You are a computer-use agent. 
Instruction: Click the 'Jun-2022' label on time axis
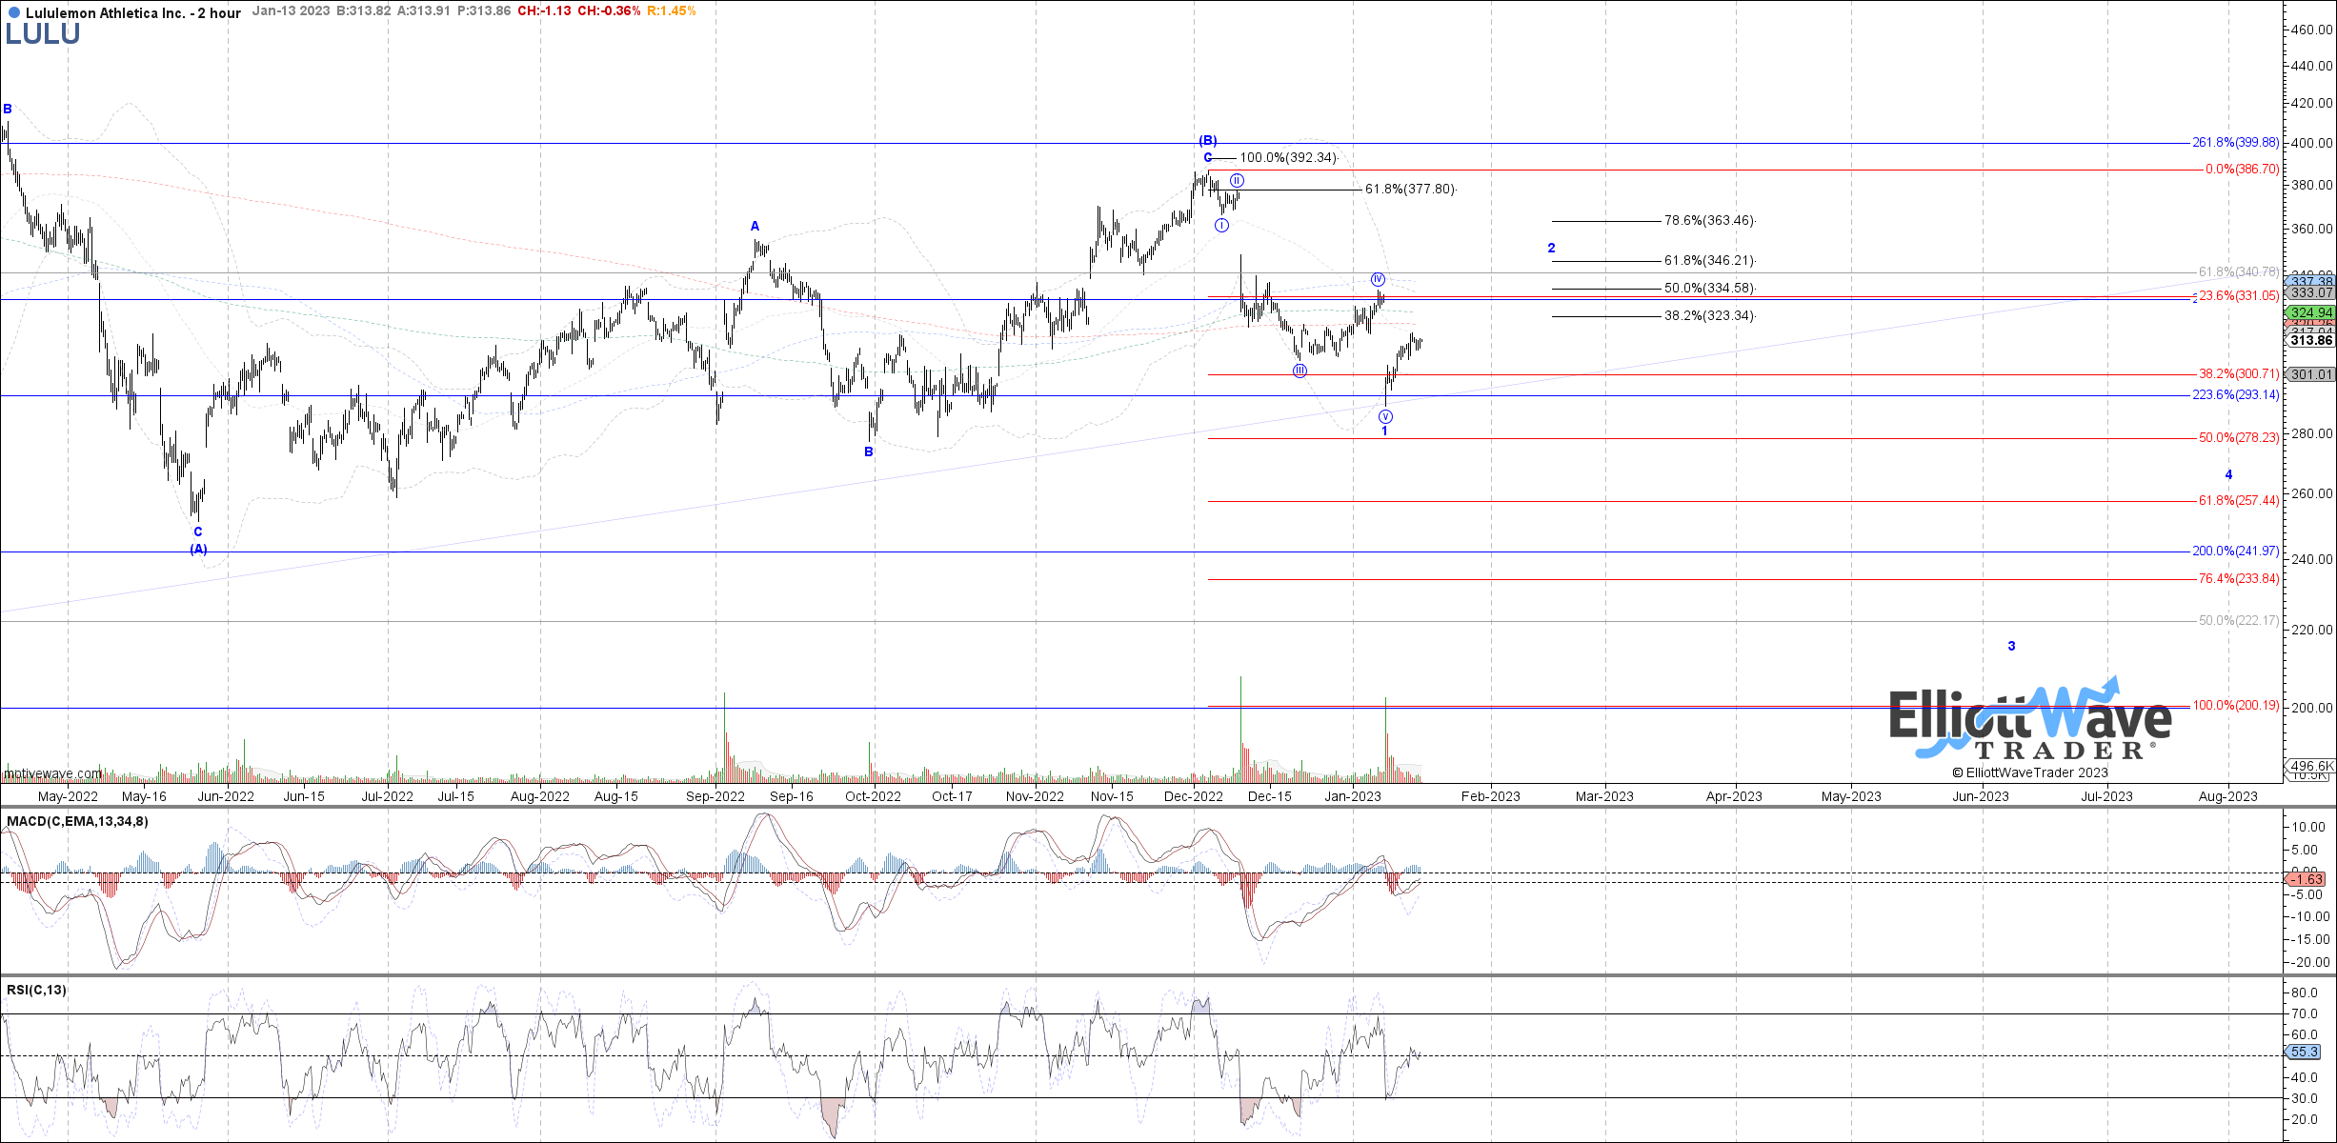pos(225,796)
